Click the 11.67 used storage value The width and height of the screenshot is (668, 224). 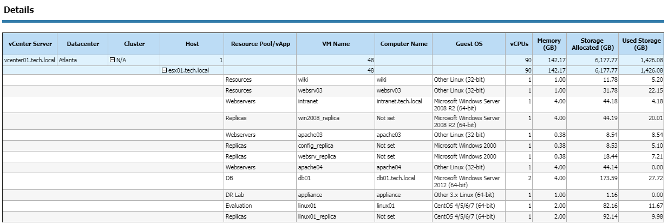click(x=656, y=206)
